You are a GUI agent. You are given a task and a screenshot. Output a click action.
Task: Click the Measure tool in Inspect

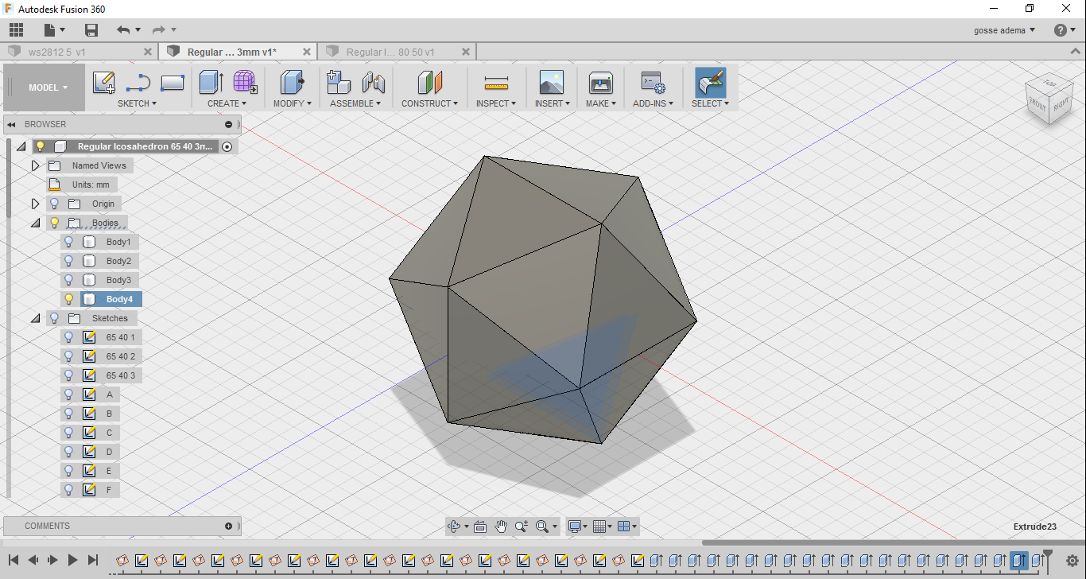pos(496,83)
